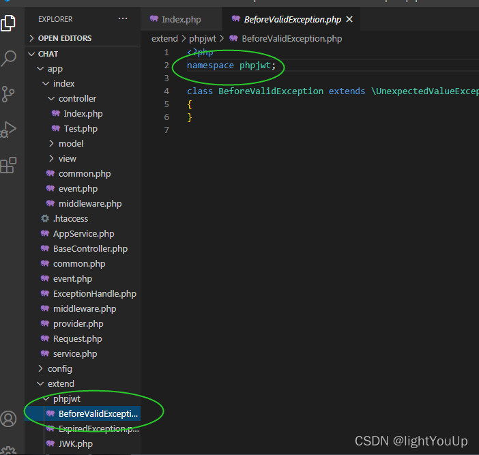Open Request.php file

(x=83, y=338)
